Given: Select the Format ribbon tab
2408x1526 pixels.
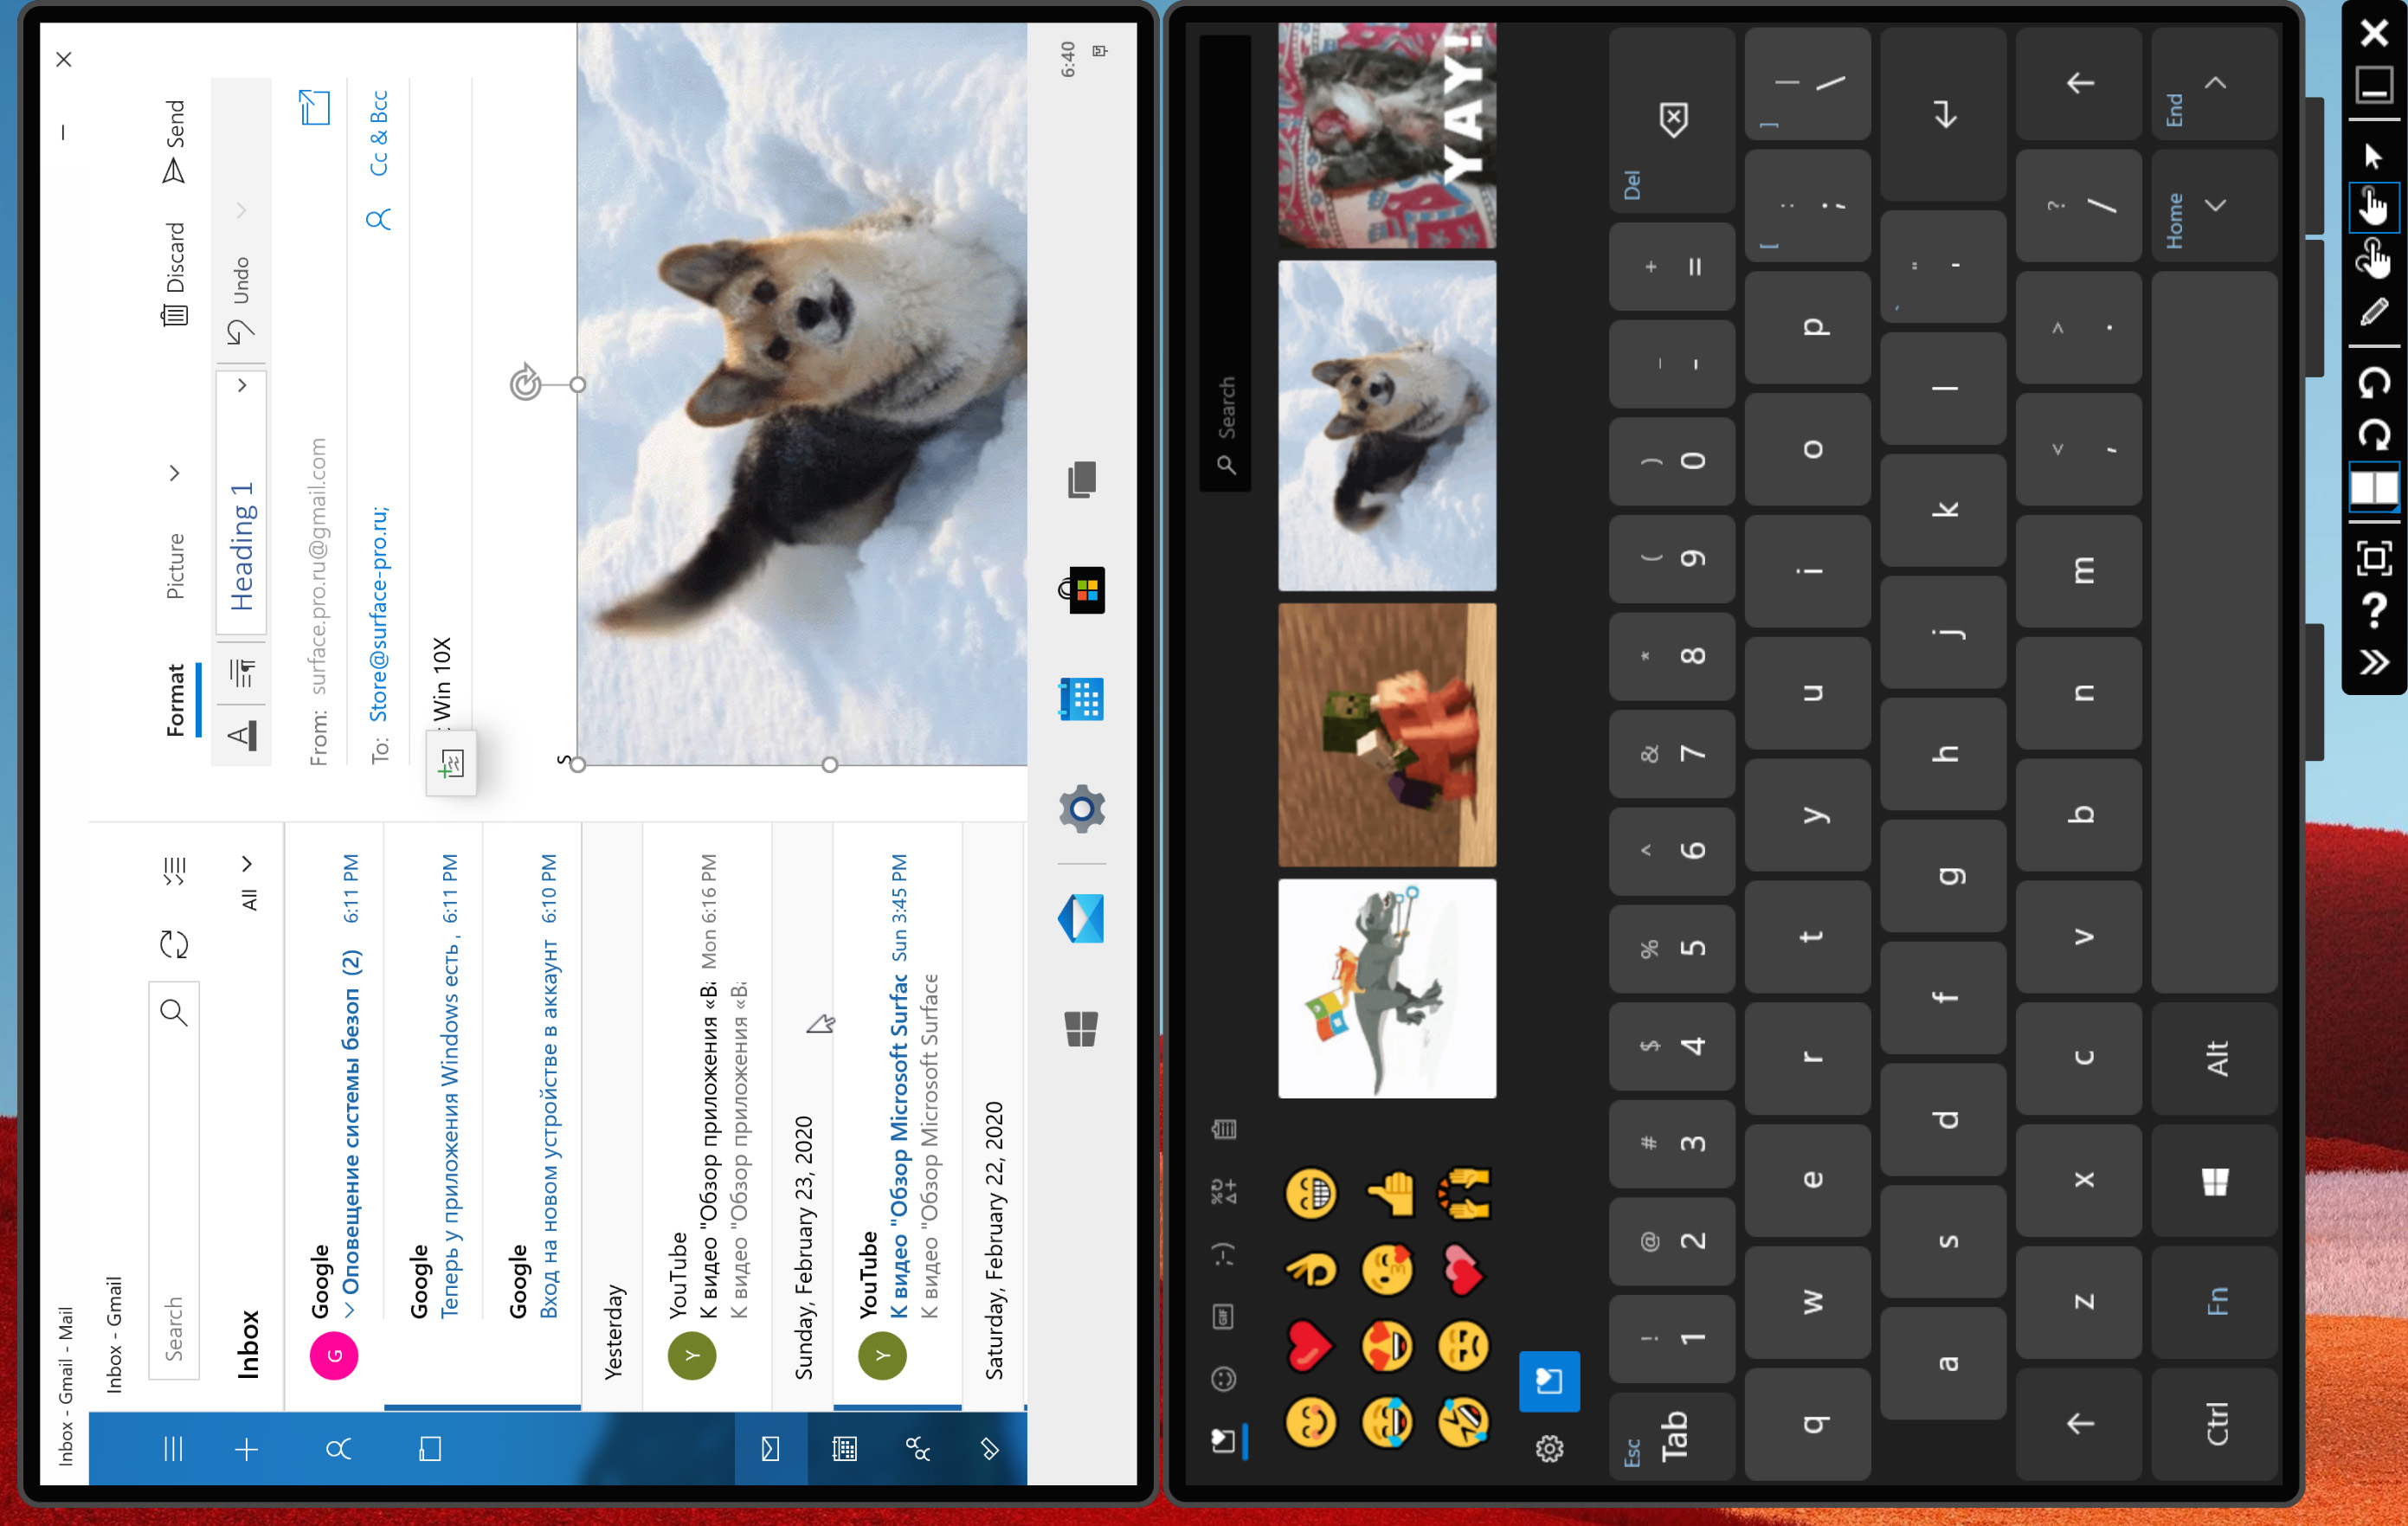Looking at the screenshot, I should pos(176,700).
